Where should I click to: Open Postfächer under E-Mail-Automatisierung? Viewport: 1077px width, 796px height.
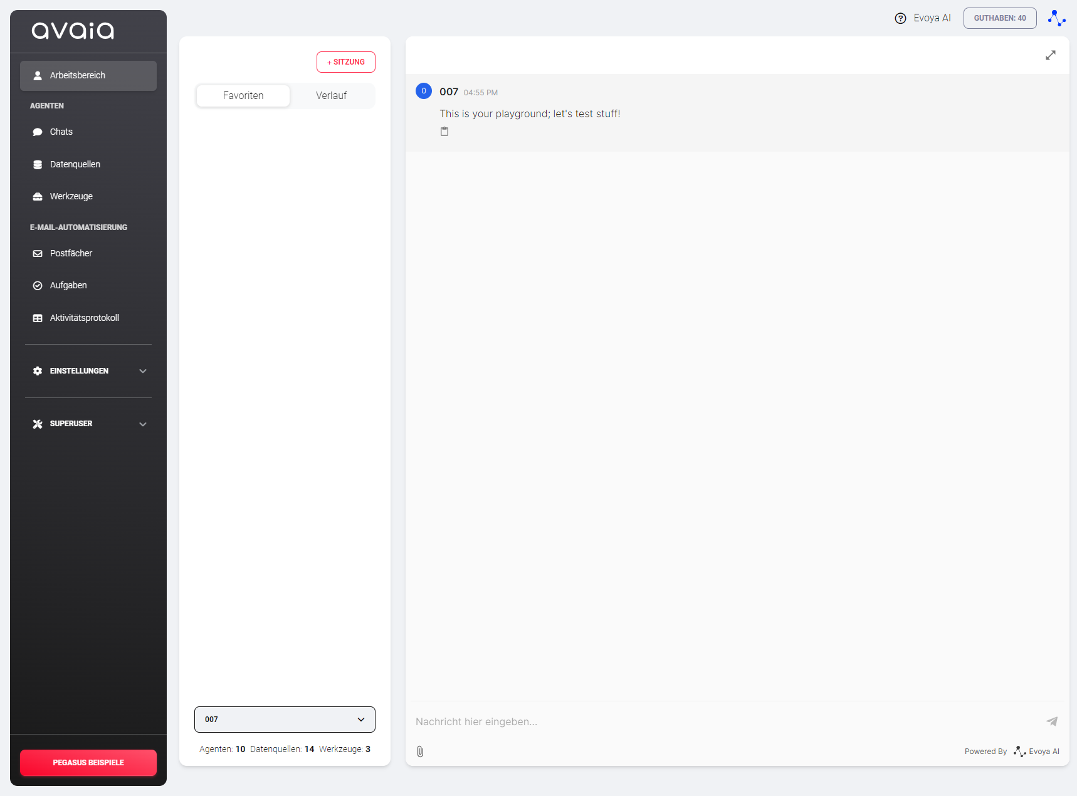click(x=71, y=253)
